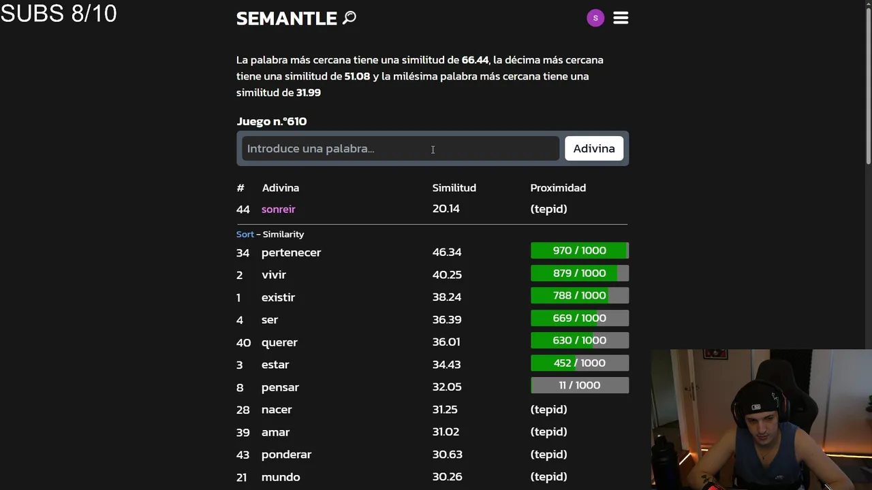Focus the word input field
Viewport: 872px width, 490px height.
(400, 148)
